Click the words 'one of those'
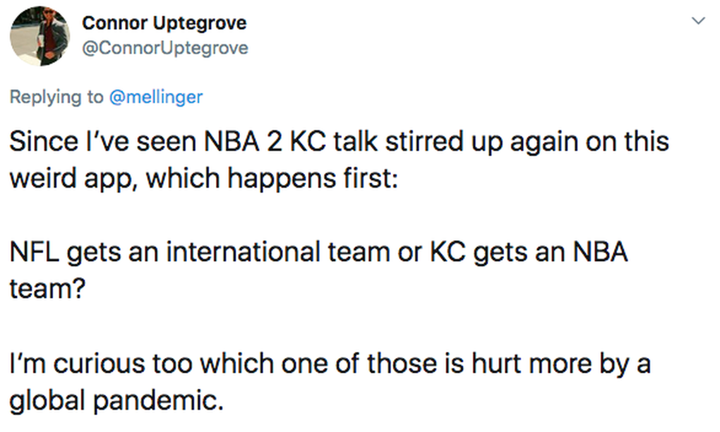This screenshot has width=720, height=432. [x=331, y=364]
